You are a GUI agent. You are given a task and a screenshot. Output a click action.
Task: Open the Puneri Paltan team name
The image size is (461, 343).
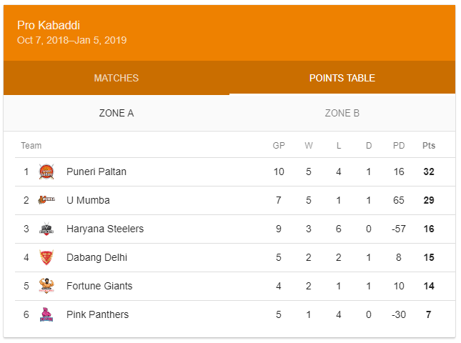click(x=96, y=171)
